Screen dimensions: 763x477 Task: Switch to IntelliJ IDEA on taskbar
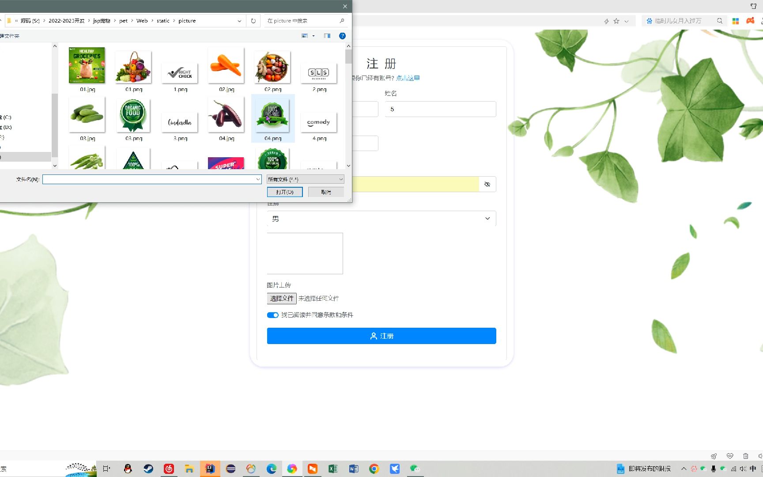pos(210,469)
